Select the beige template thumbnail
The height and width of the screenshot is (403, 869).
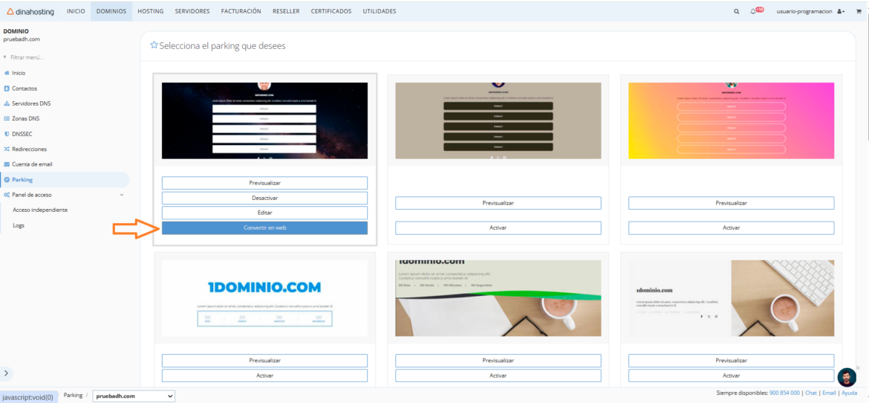pos(498,121)
